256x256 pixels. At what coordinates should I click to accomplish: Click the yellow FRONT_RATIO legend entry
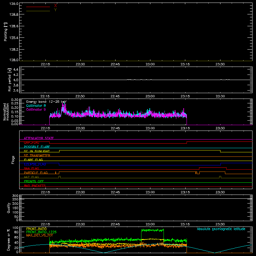click(x=36, y=229)
